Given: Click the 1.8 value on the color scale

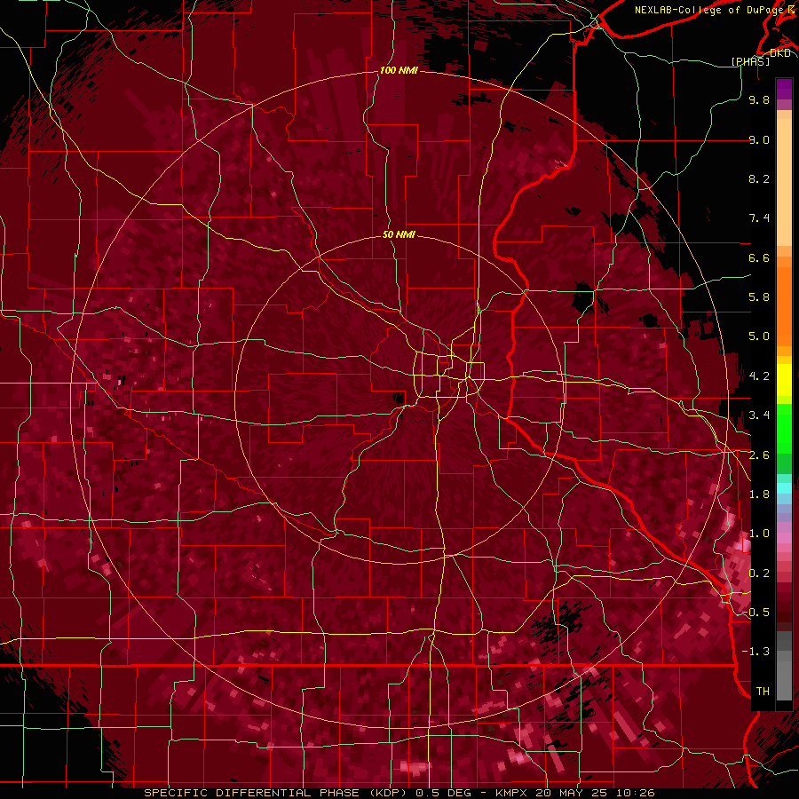Looking at the screenshot, I should click(759, 494).
